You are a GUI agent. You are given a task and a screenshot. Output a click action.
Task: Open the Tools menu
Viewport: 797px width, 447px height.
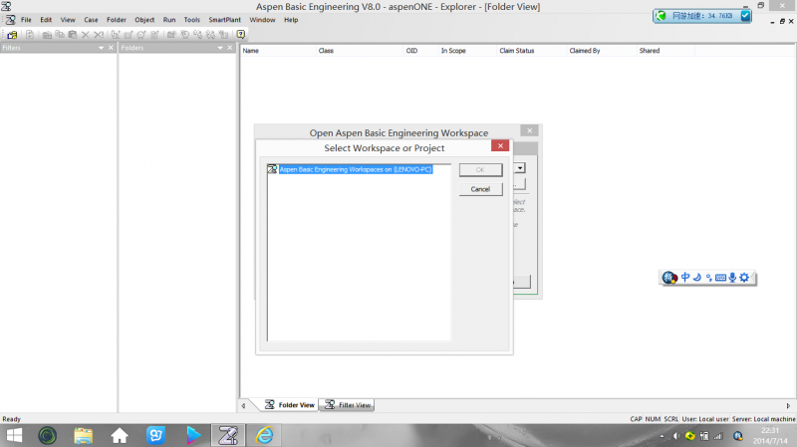[x=191, y=20]
